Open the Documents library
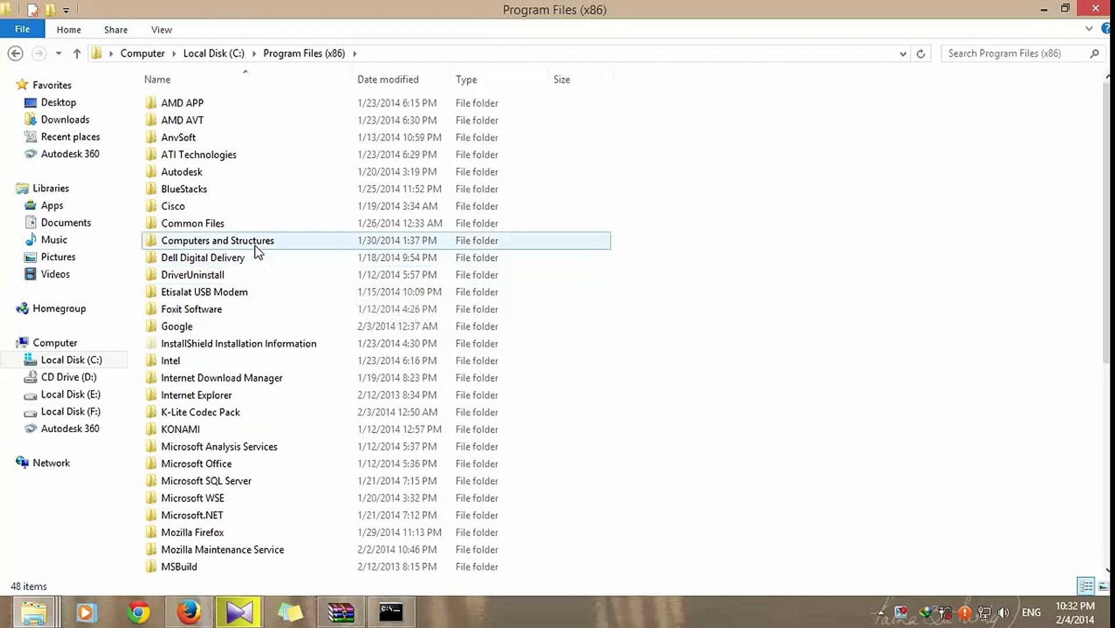Viewport: 1115px width, 628px height. (66, 222)
